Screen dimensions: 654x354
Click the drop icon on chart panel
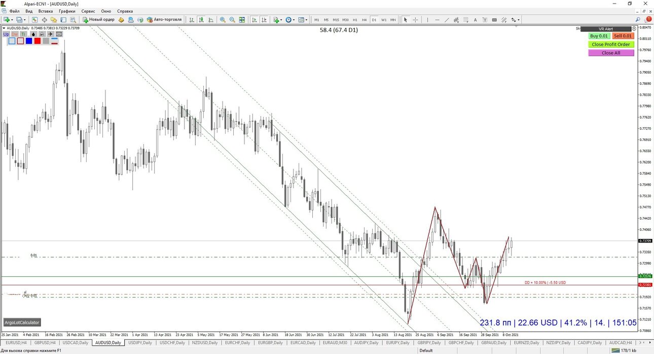coord(33,34)
